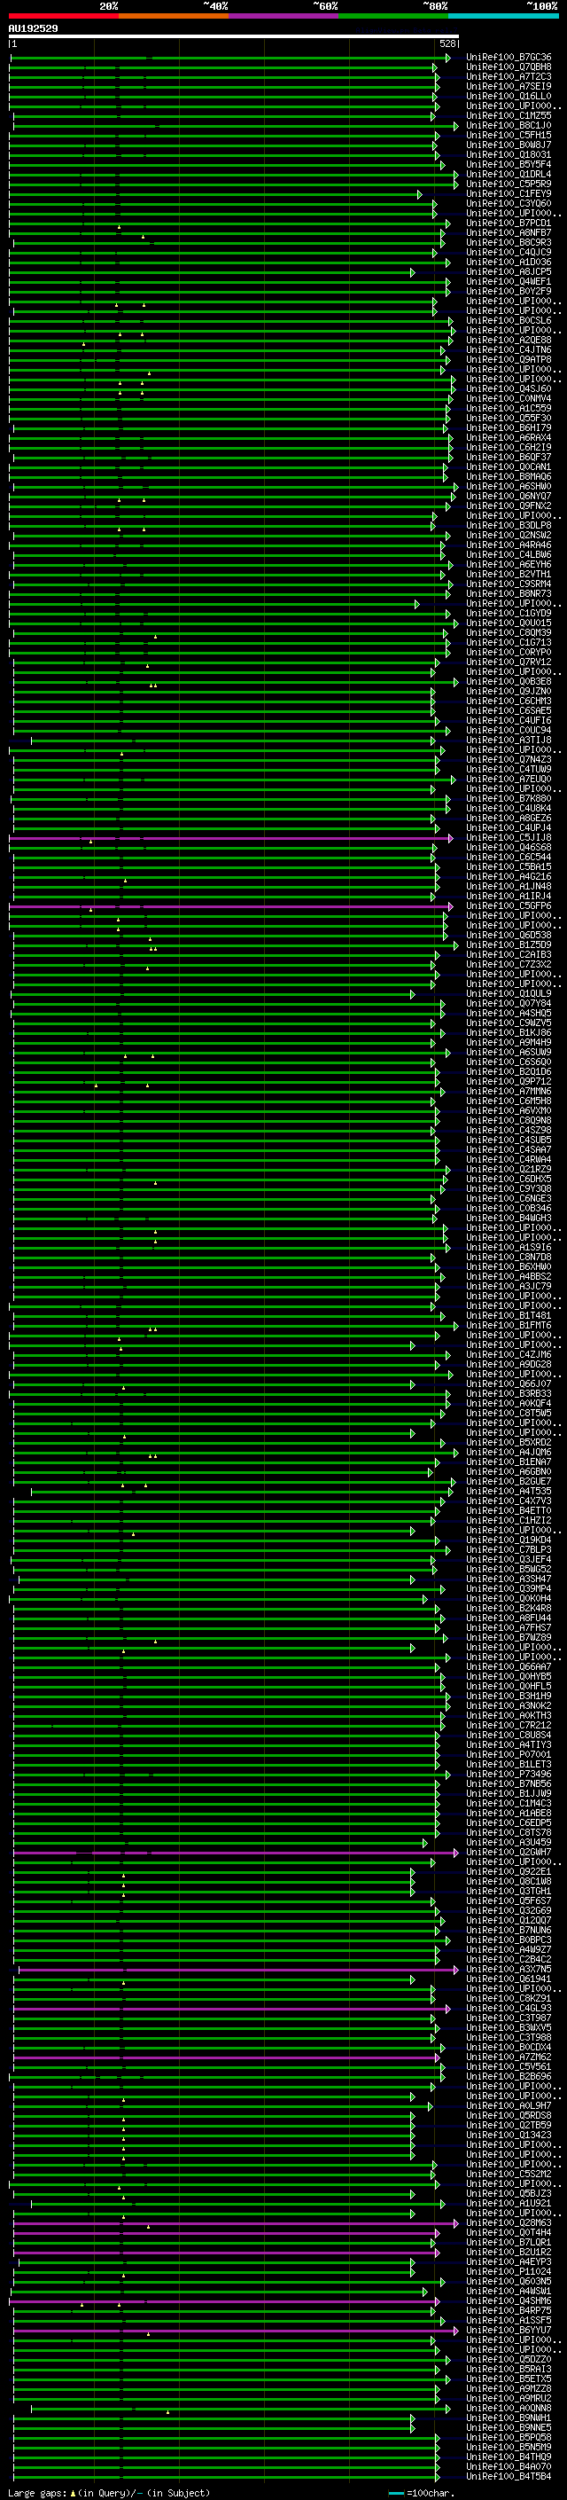Click the cyan ~100% identity color segment

click(503, 16)
